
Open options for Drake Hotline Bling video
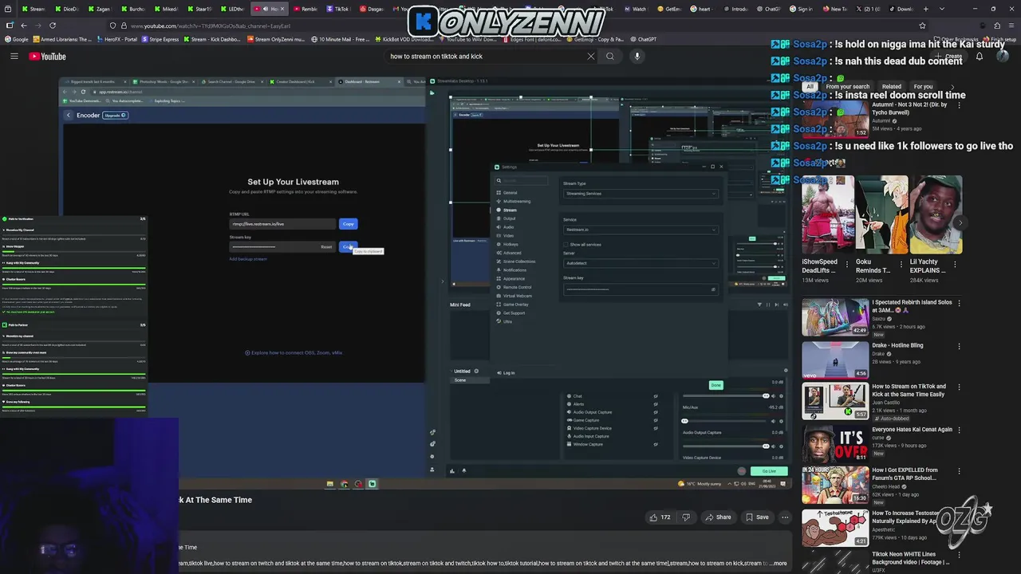[x=959, y=346]
